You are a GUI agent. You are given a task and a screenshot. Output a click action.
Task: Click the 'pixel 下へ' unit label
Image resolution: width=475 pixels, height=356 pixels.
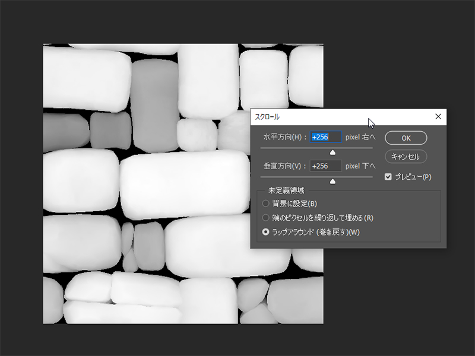[x=360, y=166]
